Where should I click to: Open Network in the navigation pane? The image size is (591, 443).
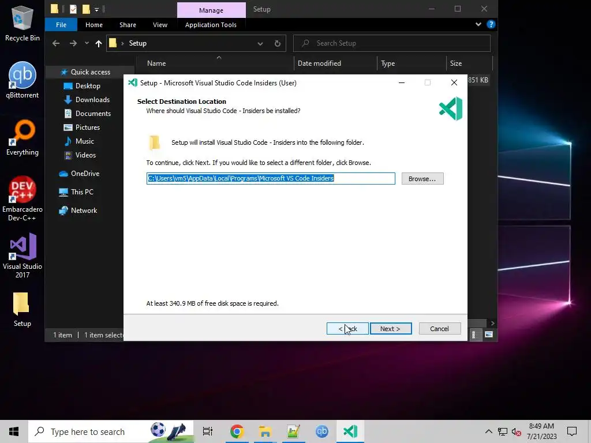coord(84,211)
